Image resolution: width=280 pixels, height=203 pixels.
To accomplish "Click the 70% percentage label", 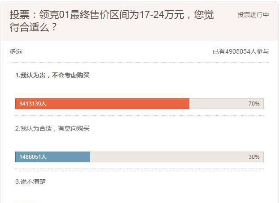I will coord(254,104).
